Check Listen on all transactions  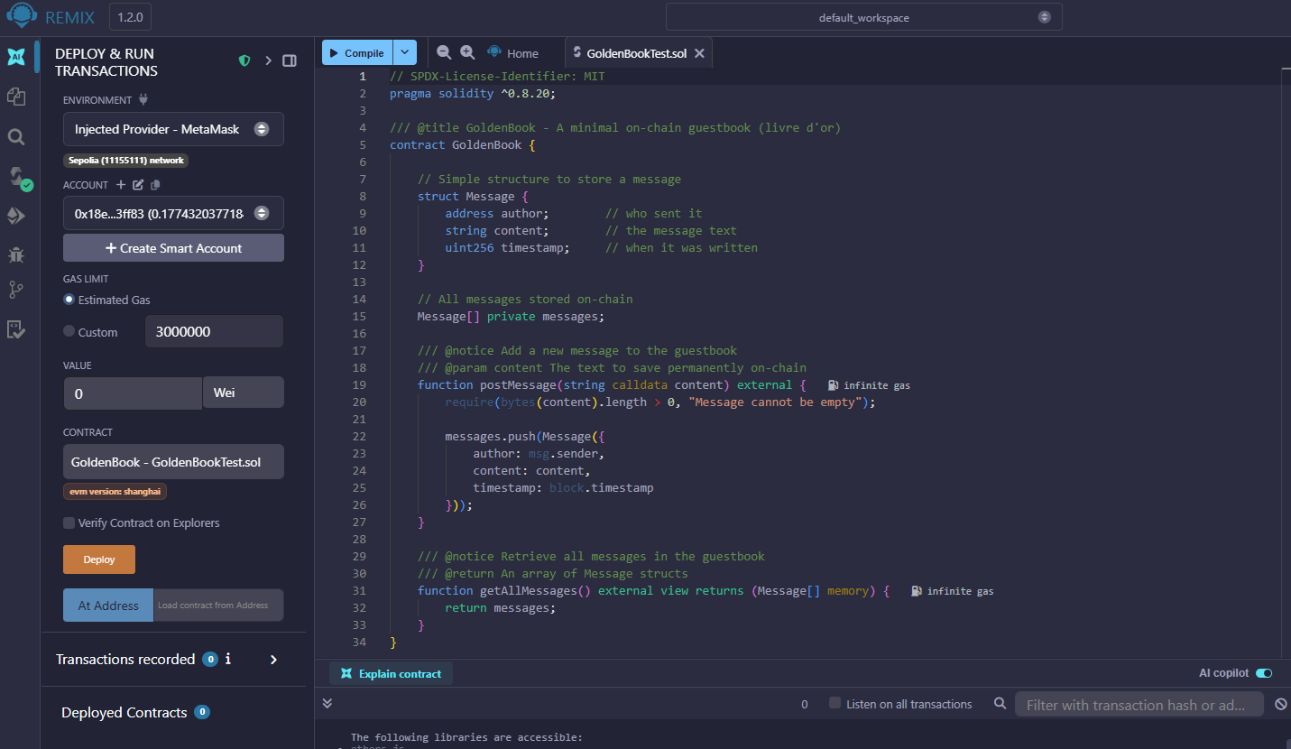coord(835,704)
